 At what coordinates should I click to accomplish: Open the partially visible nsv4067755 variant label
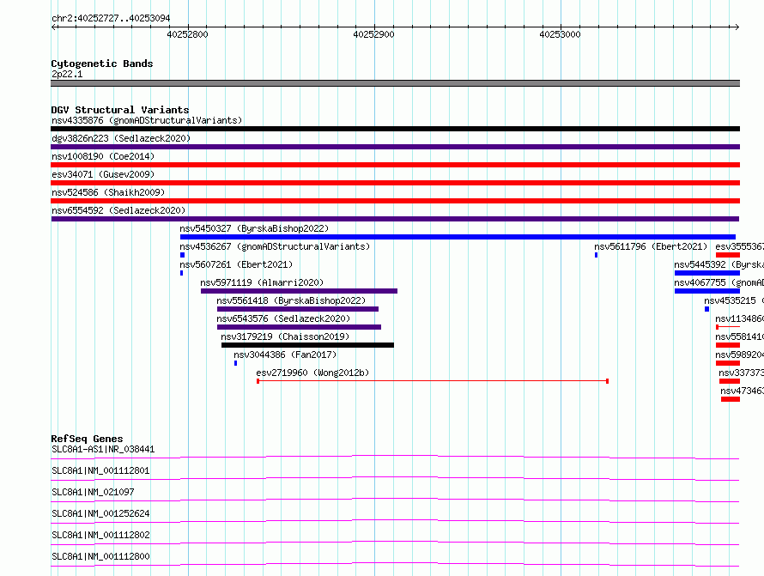click(x=719, y=282)
